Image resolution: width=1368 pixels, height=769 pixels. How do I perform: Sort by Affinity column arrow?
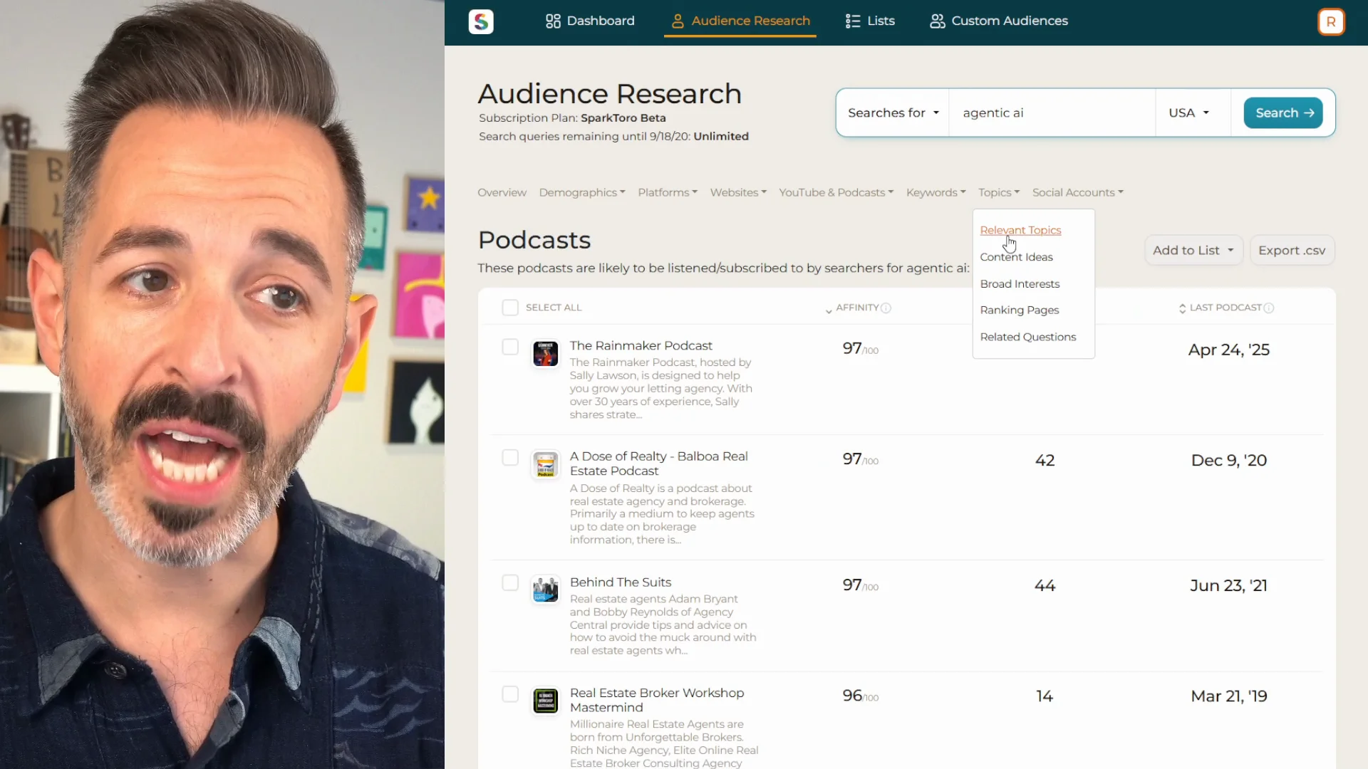point(829,310)
